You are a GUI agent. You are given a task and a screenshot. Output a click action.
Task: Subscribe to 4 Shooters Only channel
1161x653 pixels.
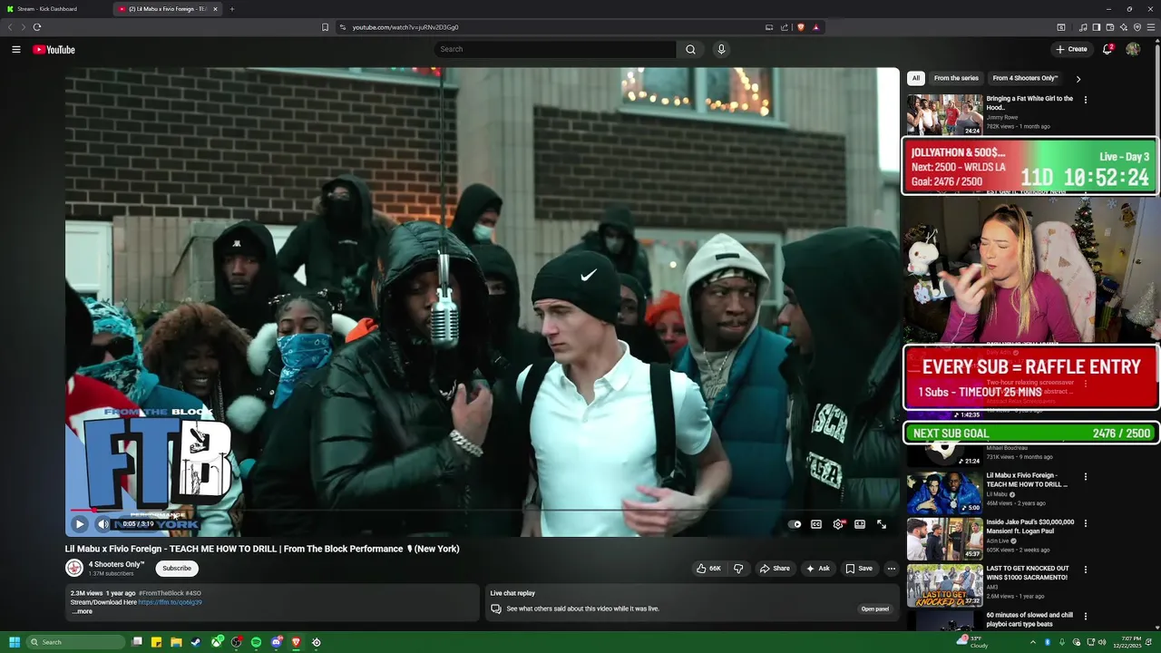coord(177,569)
